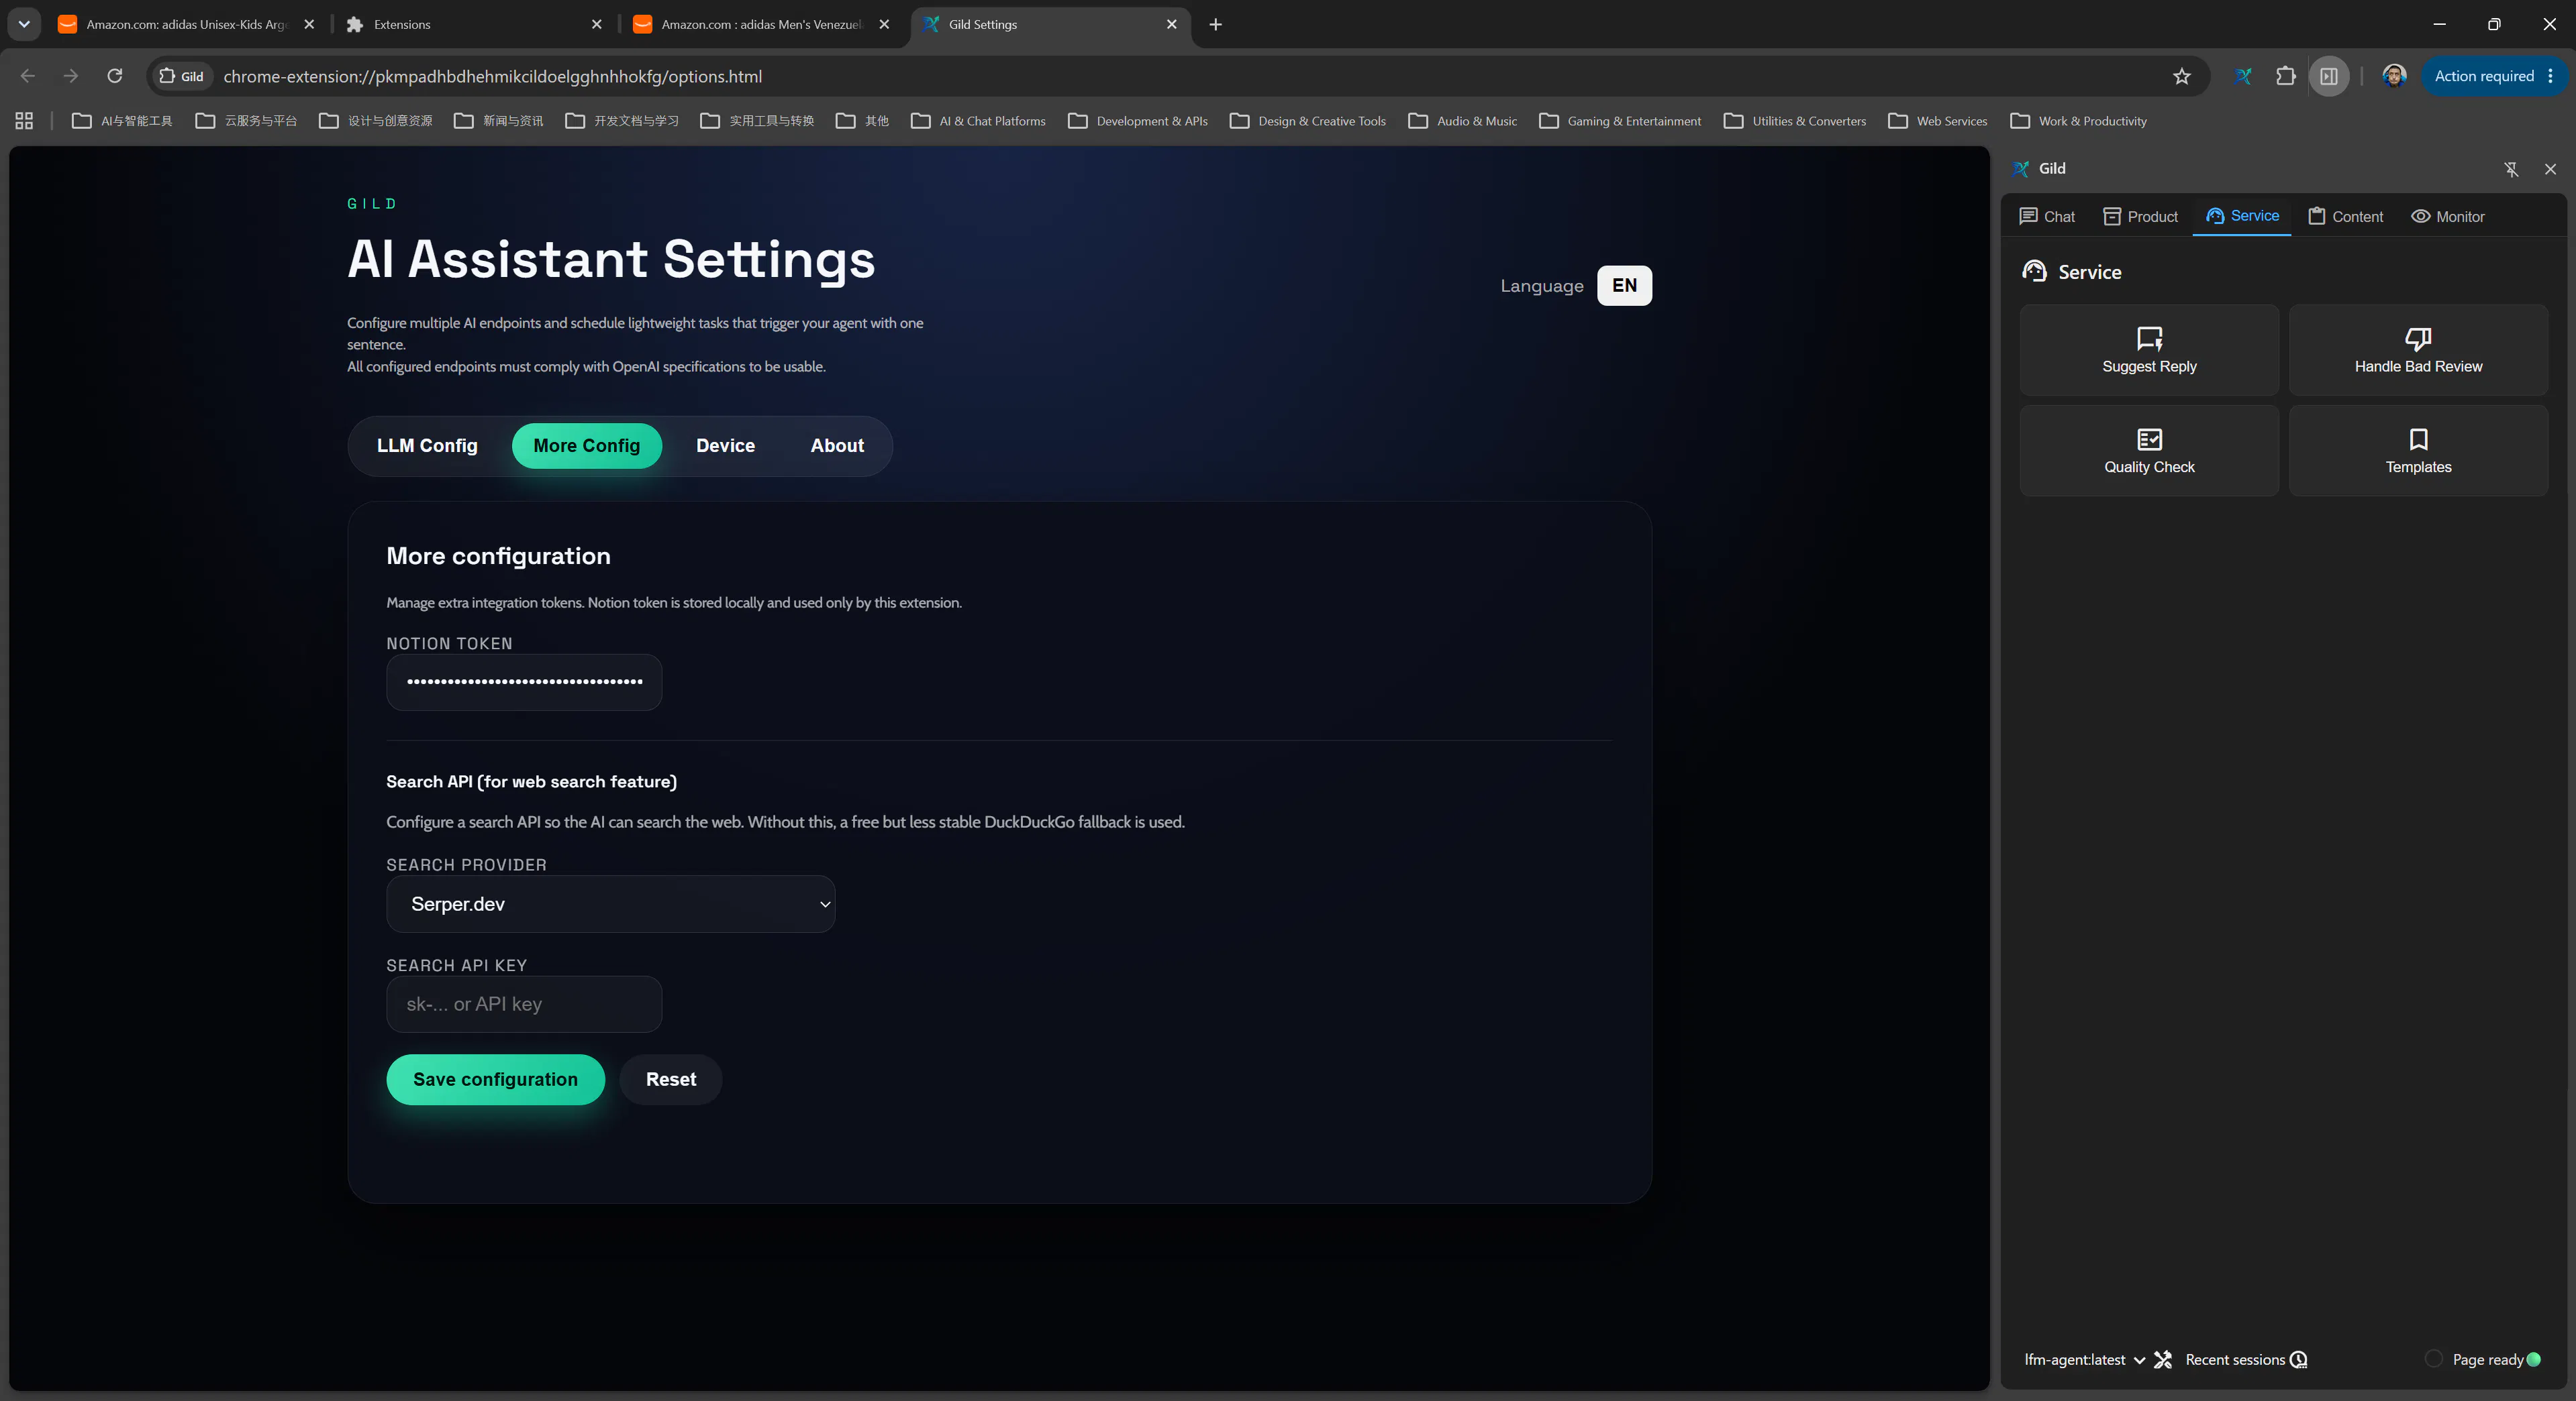Image resolution: width=2576 pixels, height=1401 pixels.
Task: Close the Gild side panel
Action: pyautogui.click(x=2550, y=169)
